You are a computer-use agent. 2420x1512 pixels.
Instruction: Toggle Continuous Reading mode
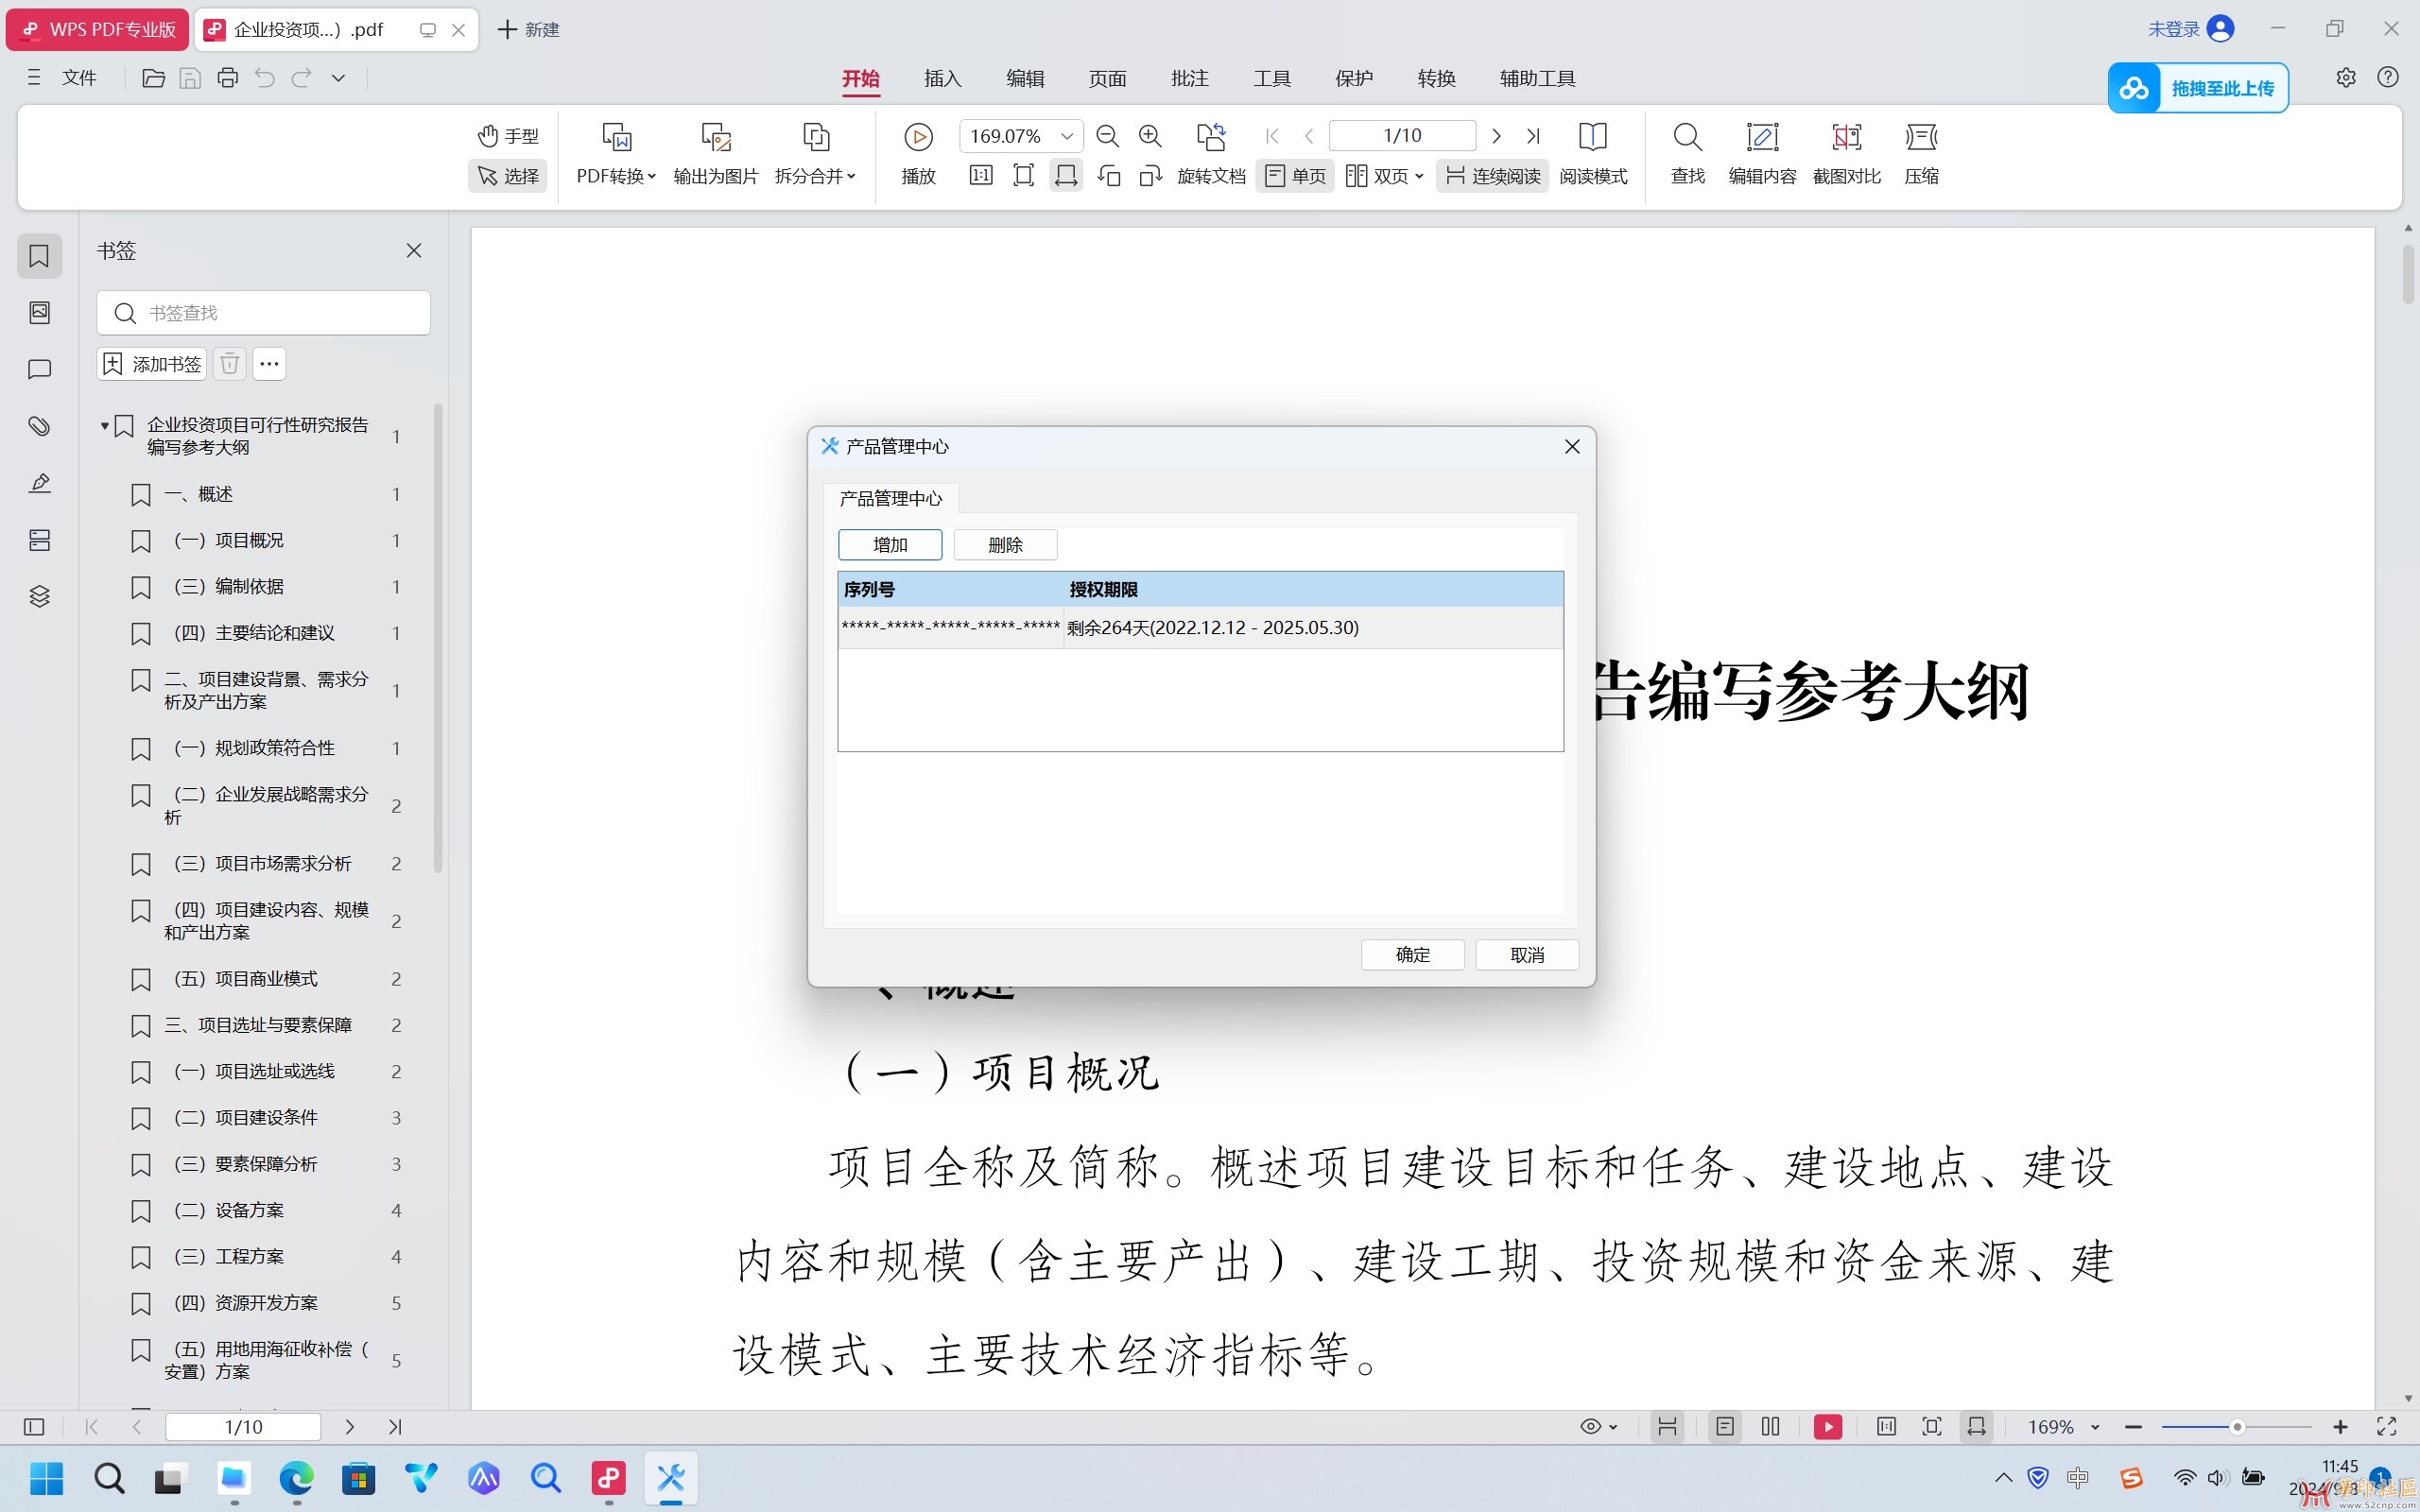tap(1492, 176)
